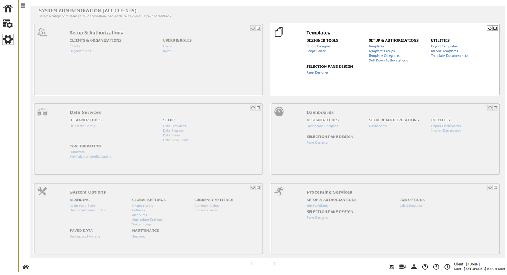Open Backup and Archive link

click(x=85, y=237)
